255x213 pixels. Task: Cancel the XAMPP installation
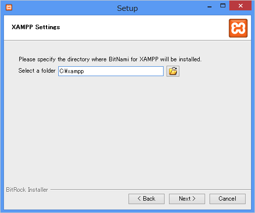tap(227, 199)
